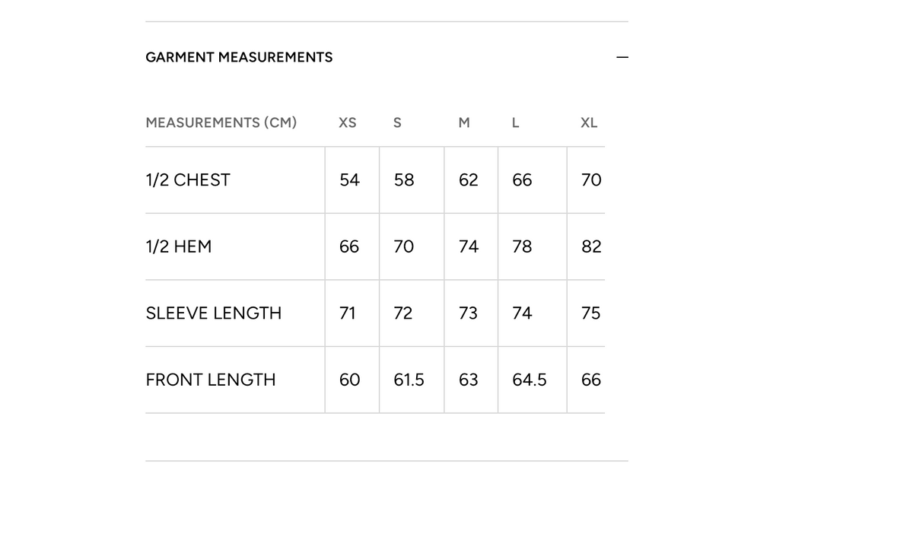Select the front length value 61.5
The height and width of the screenshot is (534, 913).
[409, 380]
